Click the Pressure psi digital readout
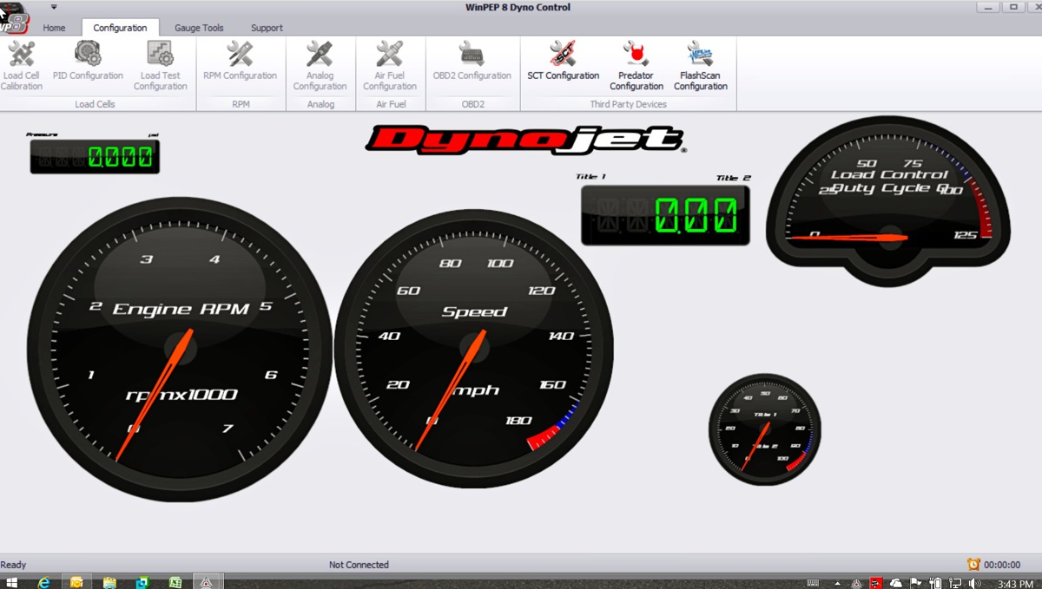Screen dimensions: 1042x589 95,156
